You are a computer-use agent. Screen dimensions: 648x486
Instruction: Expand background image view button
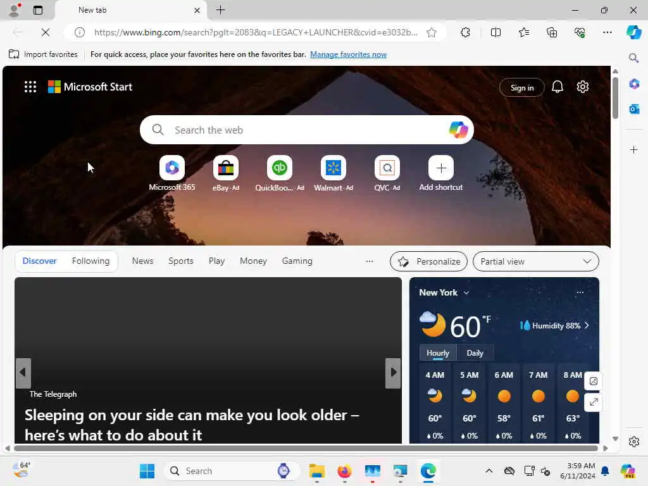(594, 402)
